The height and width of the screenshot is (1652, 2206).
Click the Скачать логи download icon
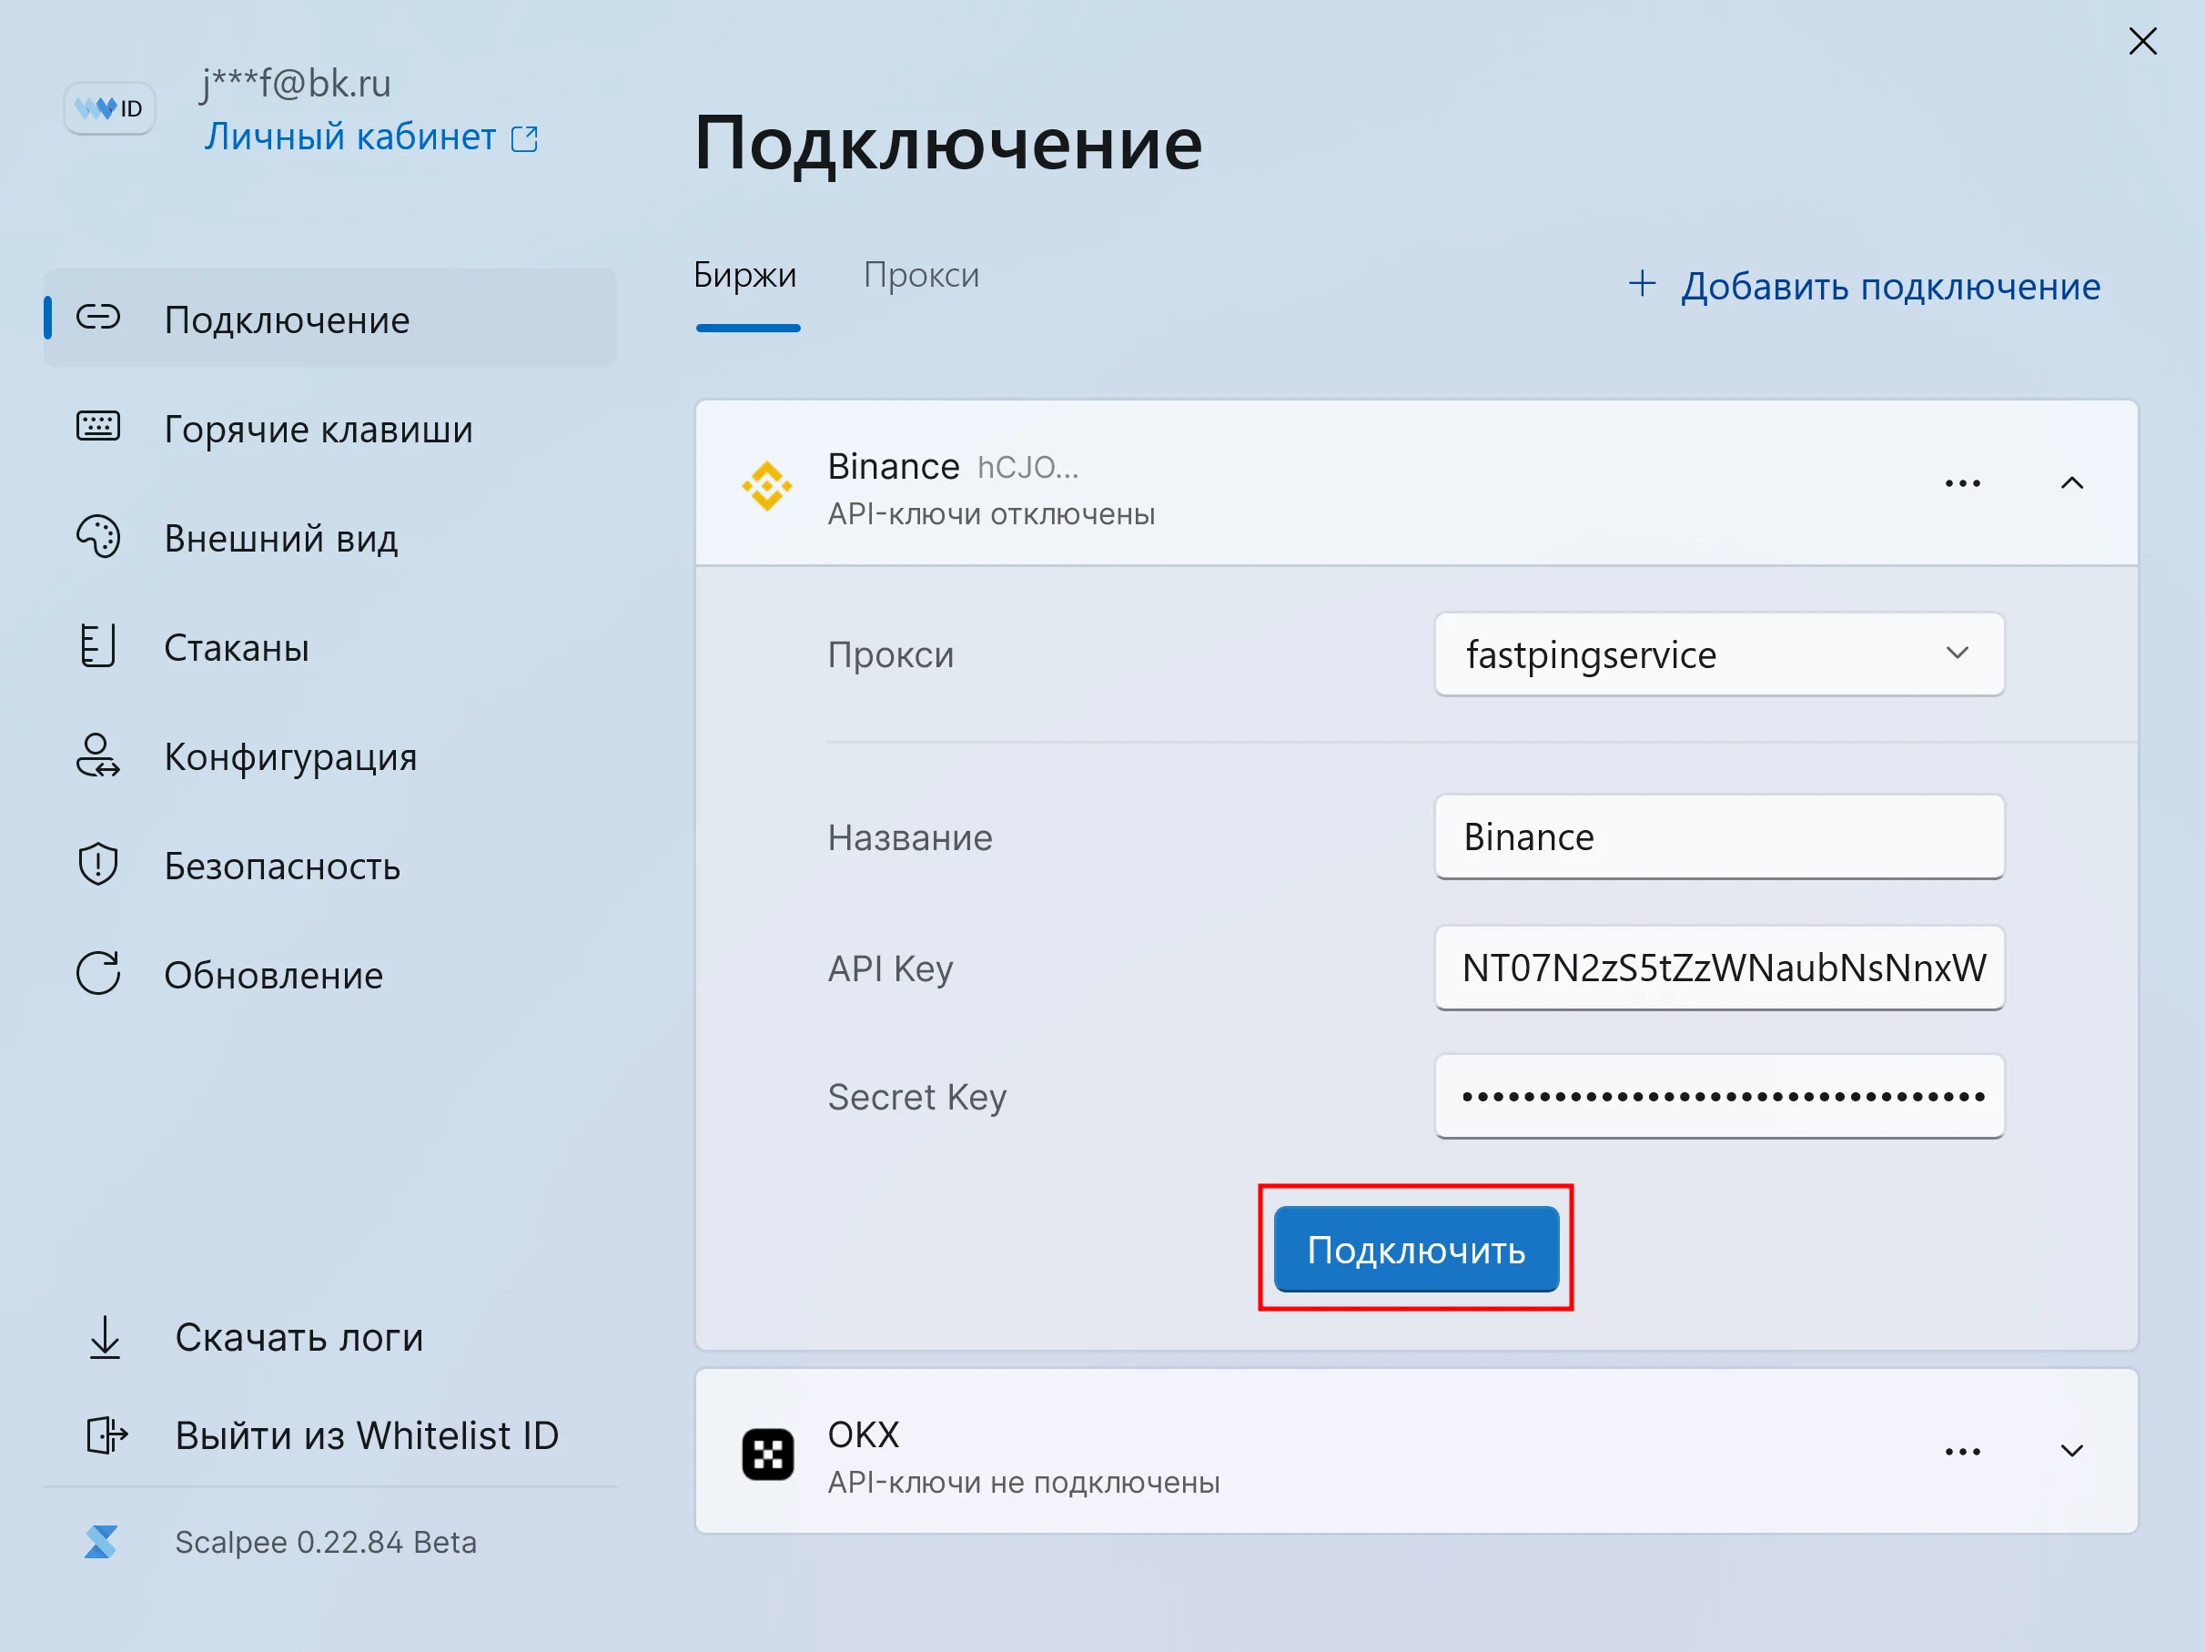(105, 1337)
